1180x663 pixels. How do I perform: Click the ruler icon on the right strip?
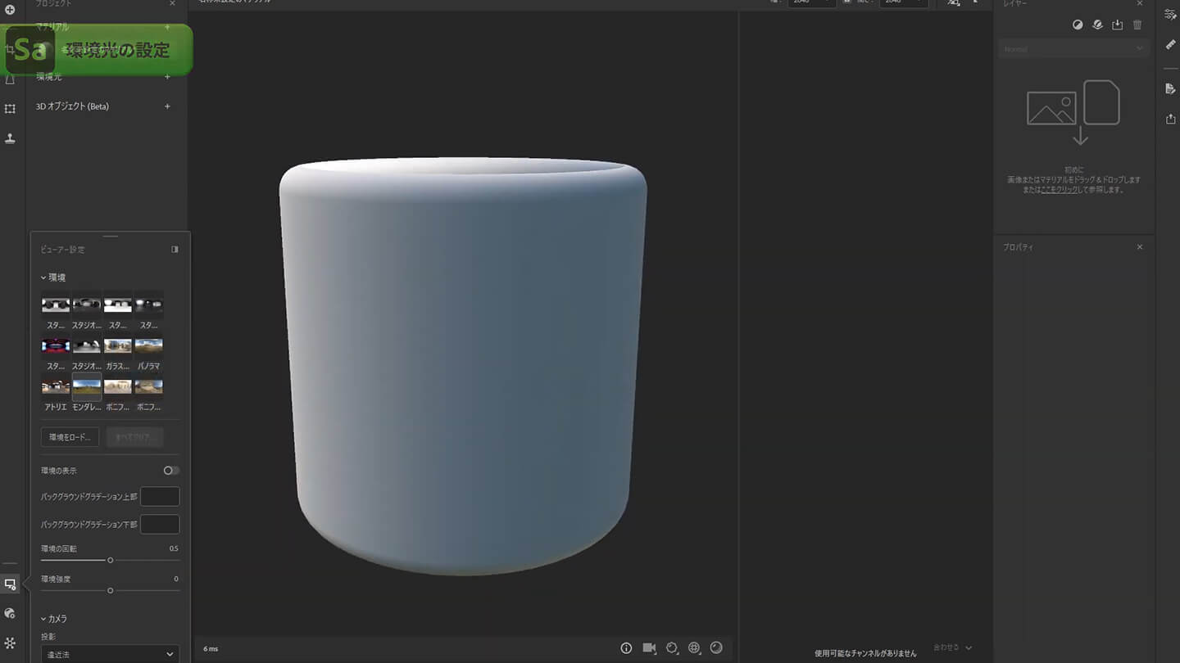click(1170, 44)
